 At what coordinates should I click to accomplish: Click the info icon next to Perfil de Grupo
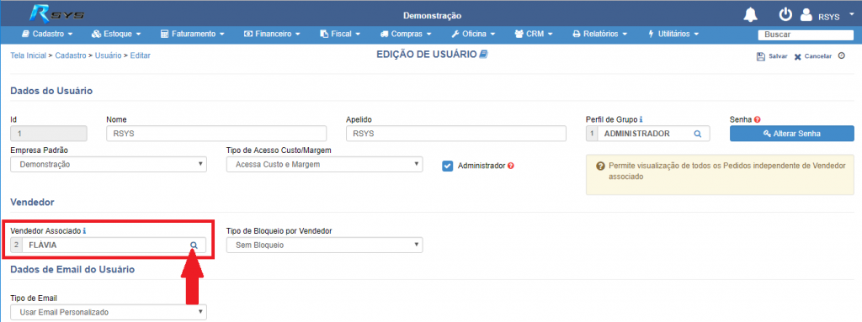tap(641, 119)
